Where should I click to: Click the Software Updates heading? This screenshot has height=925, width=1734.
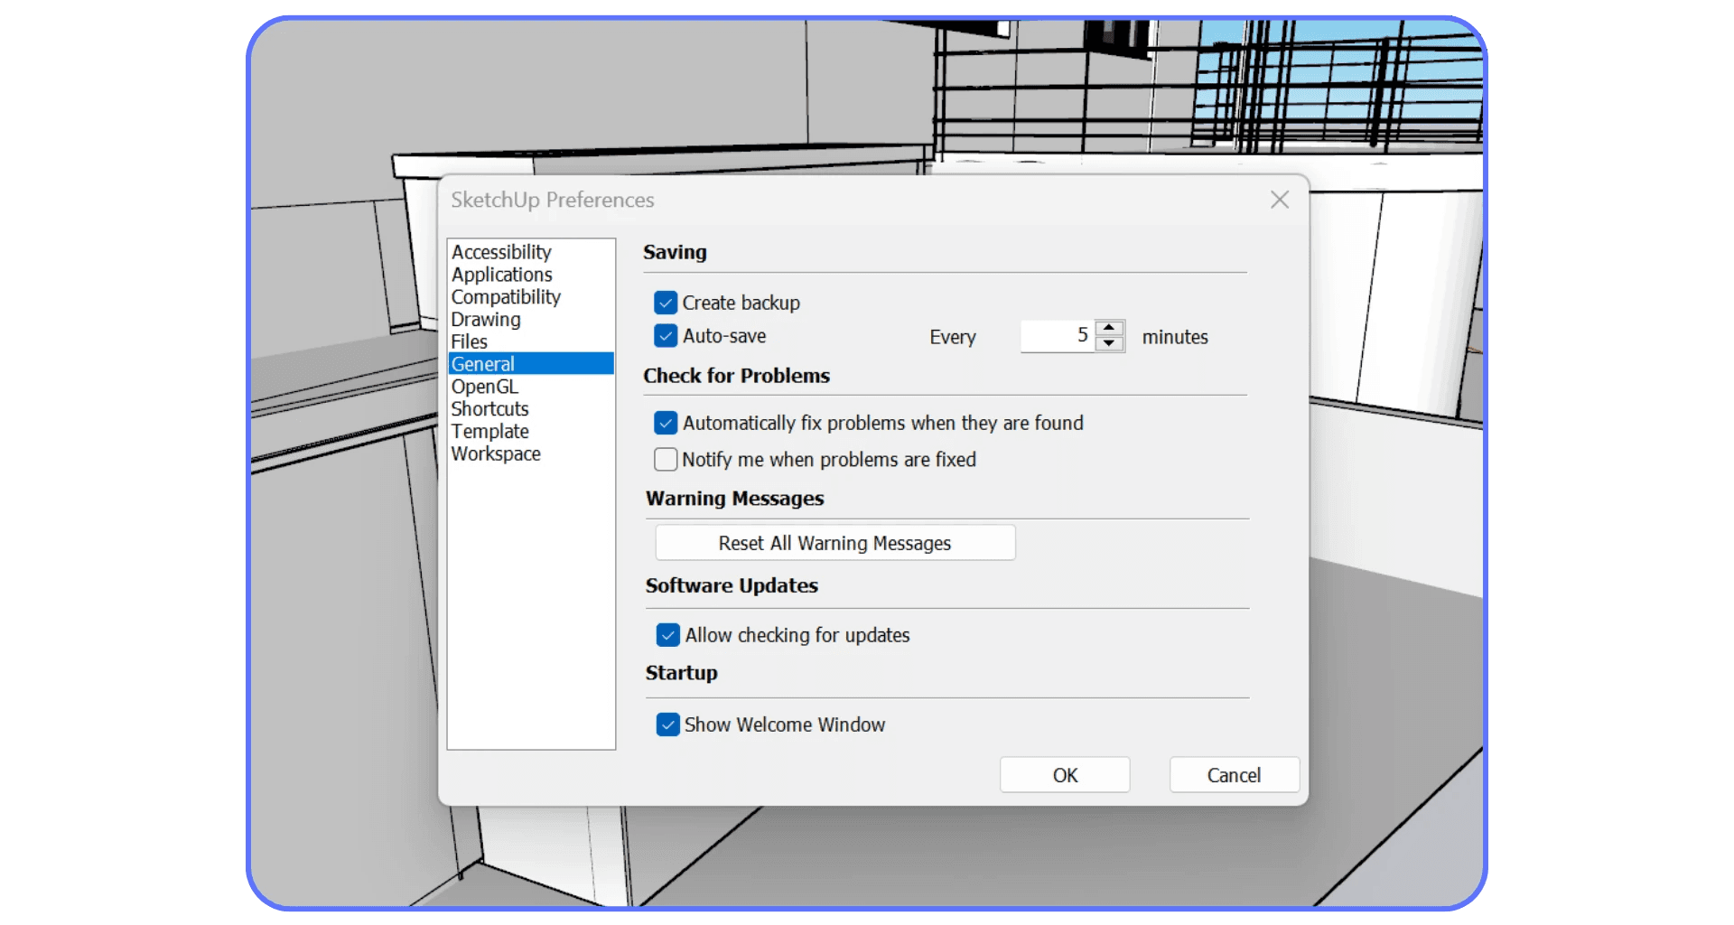click(732, 585)
